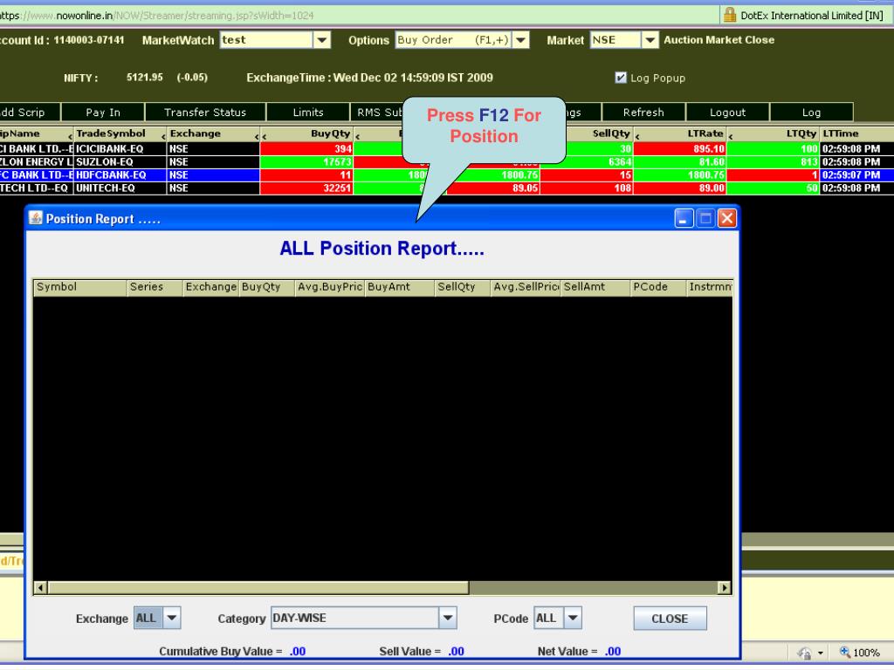Viewport: 894px width, 670px height.
Task: Expand the Category DAY-WISE dropdown
Action: (448, 619)
